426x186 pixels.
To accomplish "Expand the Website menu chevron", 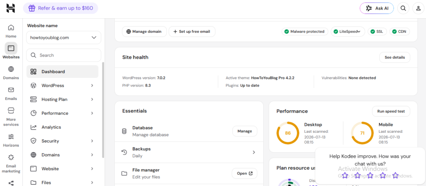I will click(92, 169).
